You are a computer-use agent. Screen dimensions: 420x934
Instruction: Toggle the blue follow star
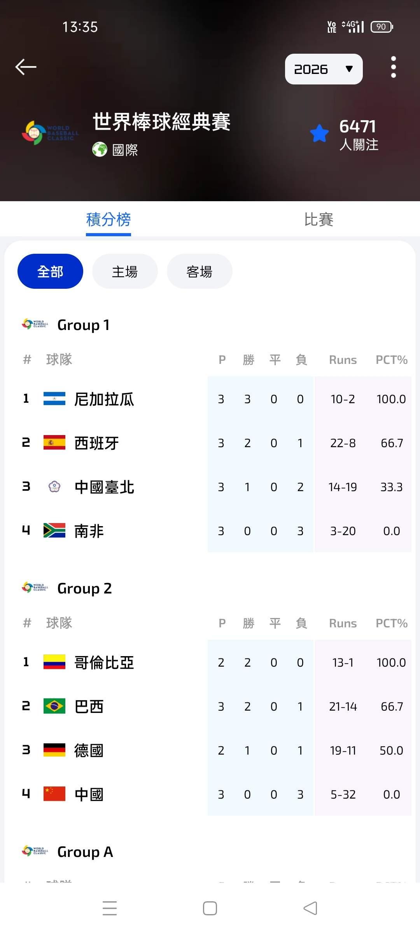[320, 134]
